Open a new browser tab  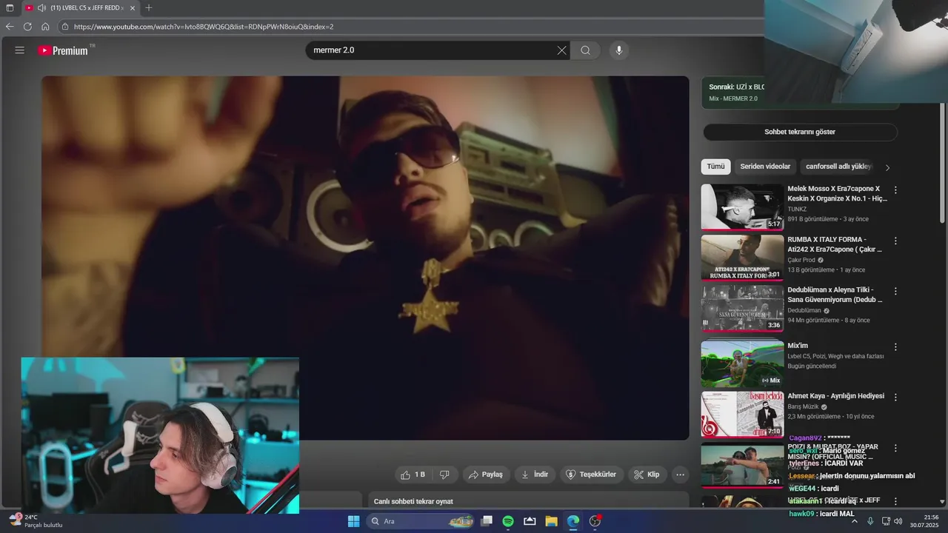pos(148,7)
